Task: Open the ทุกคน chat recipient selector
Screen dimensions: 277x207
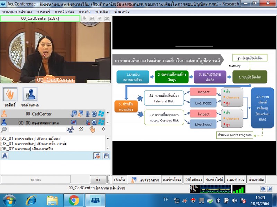Action: coord(36,179)
